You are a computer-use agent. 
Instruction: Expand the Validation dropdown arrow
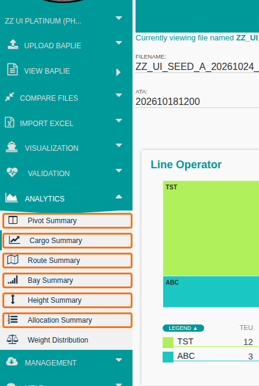tap(119, 171)
